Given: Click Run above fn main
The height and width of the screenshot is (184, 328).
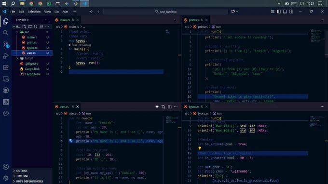Looking at the screenshot, I should 74,45.
